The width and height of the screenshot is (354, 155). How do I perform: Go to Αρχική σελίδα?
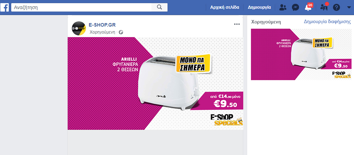point(225,7)
